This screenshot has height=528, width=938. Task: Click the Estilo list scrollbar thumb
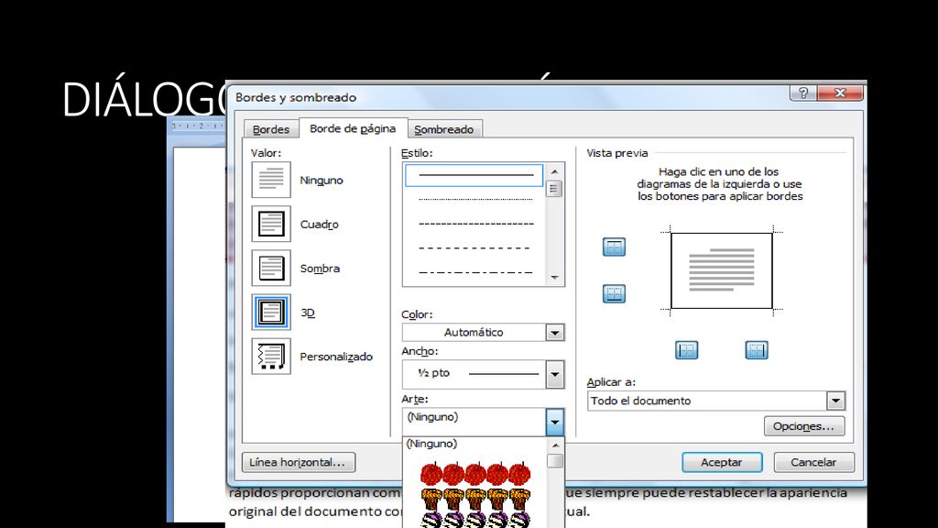[554, 189]
